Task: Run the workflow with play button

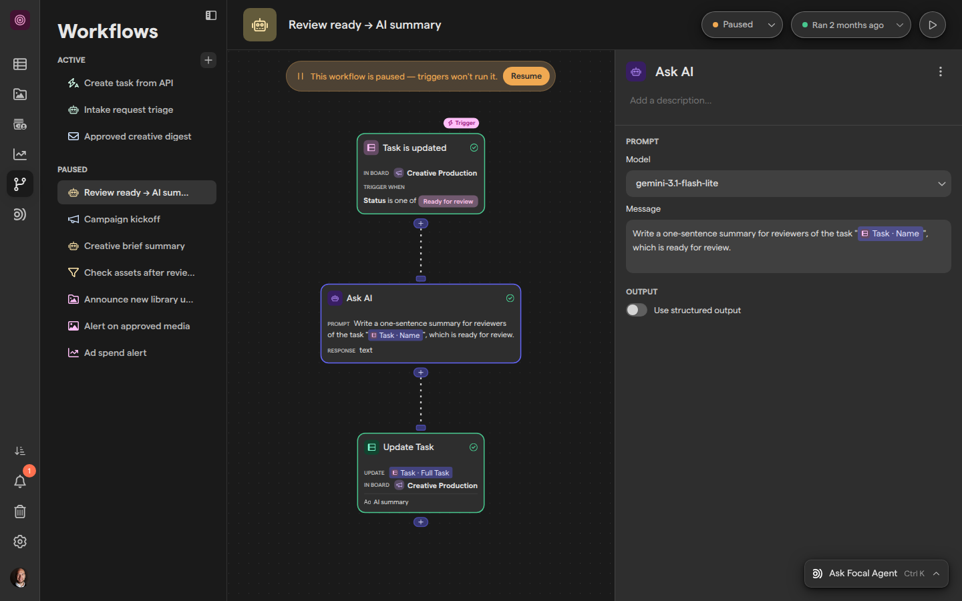Action: pyautogui.click(x=933, y=25)
